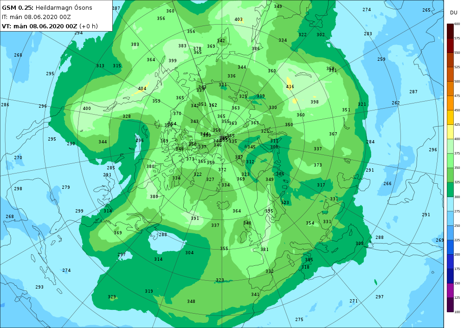
Task: Click the ozone value "386" on the map
Action: (256, 49)
